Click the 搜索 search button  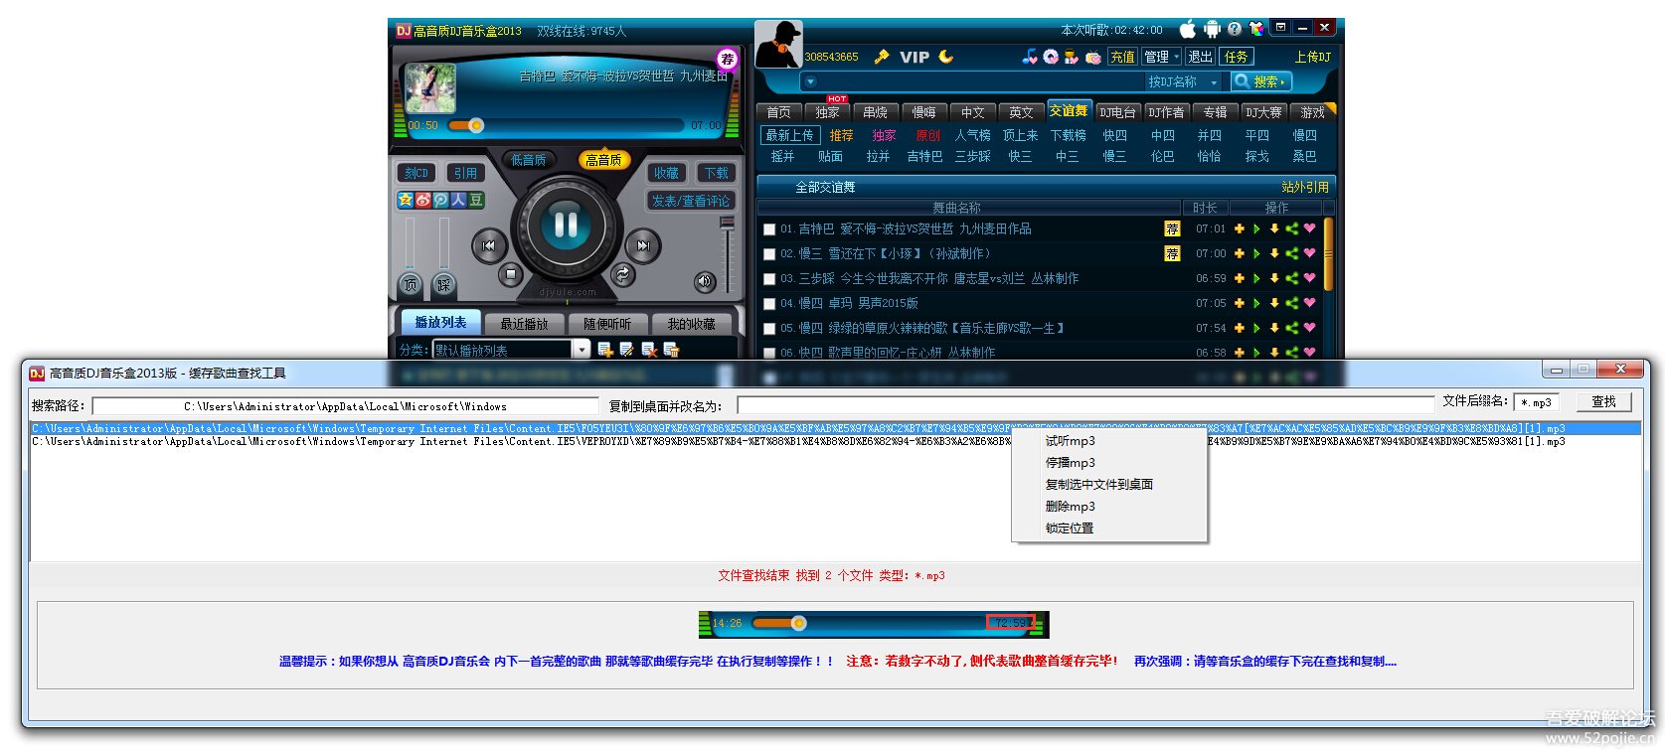pos(1260,81)
